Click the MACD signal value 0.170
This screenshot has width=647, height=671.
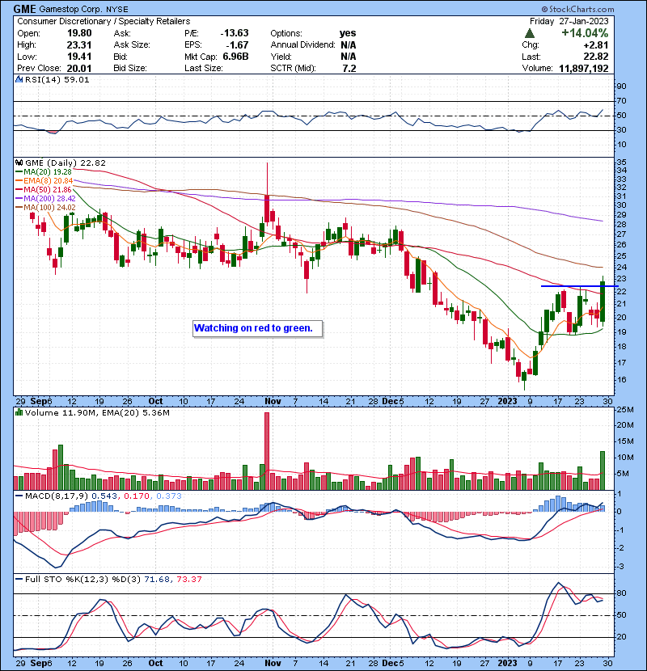[x=137, y=496]
